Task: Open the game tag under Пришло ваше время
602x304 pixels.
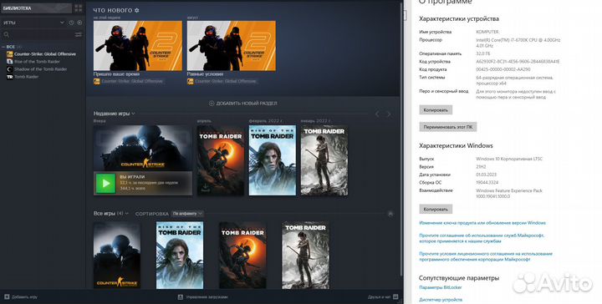Action: coord(129,81)
